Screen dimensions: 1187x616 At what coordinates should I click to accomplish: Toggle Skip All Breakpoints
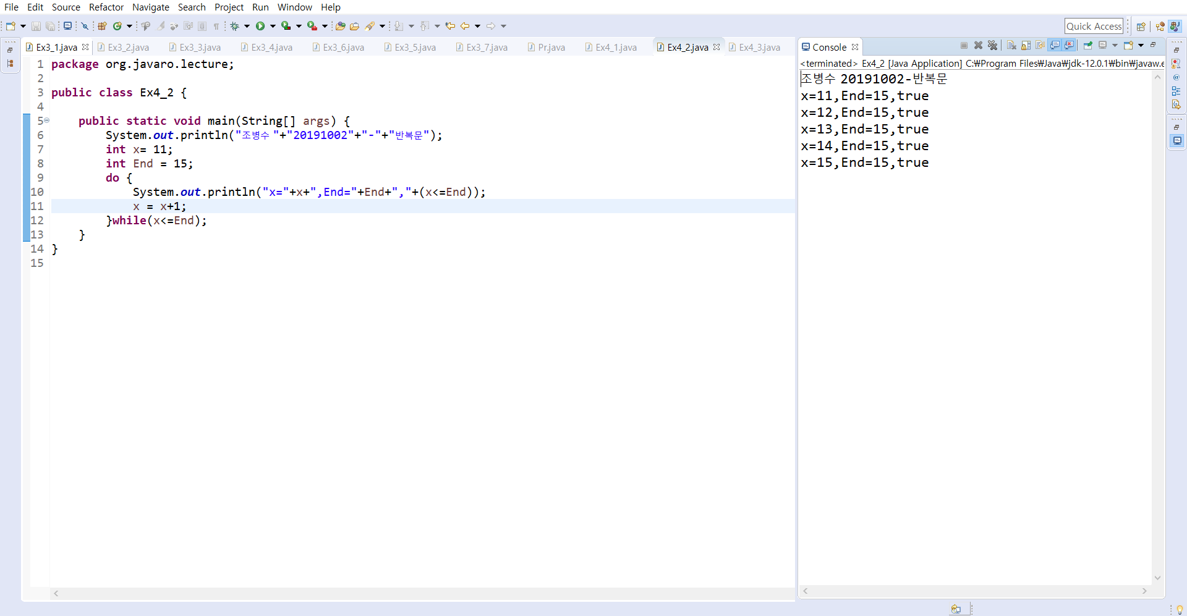tap(85, 26)
